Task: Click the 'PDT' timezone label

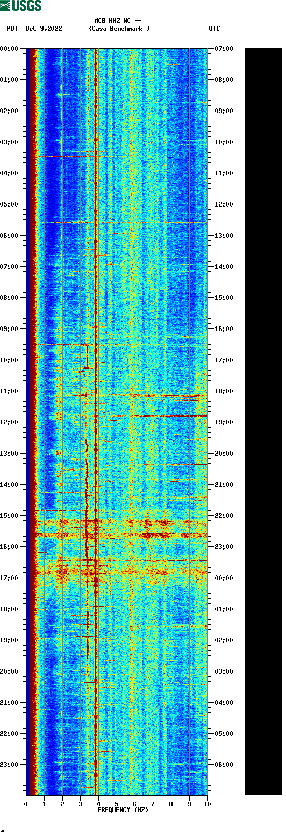Action: click(x=12, y=29)
